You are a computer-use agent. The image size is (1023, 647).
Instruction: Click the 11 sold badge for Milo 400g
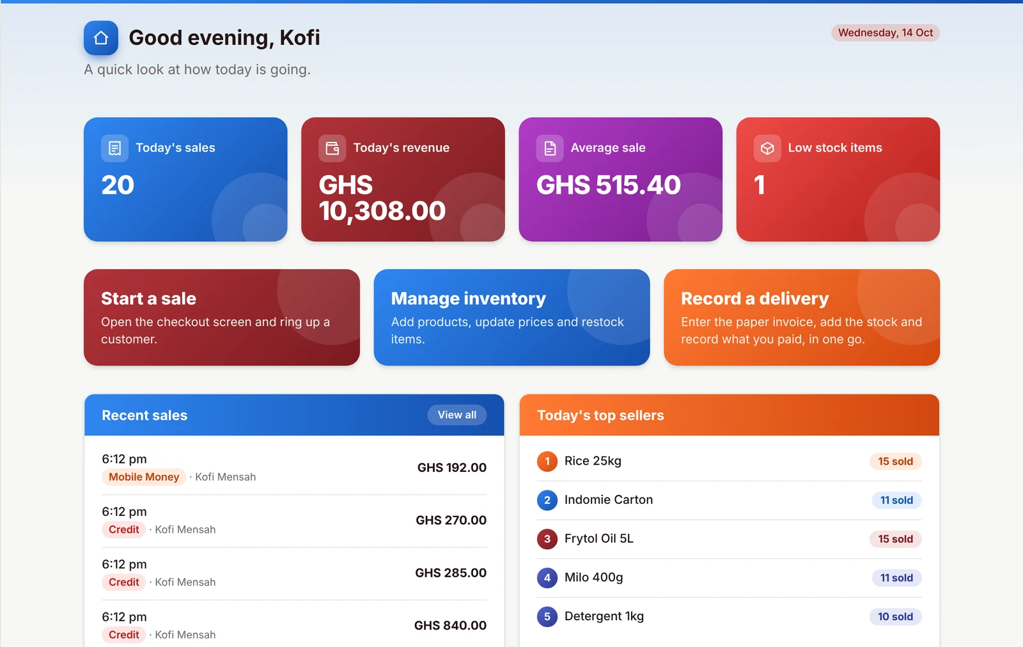click(x=896, y=578)
